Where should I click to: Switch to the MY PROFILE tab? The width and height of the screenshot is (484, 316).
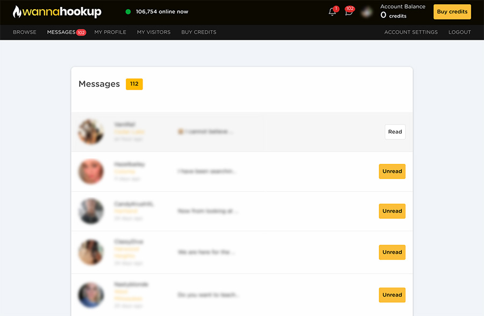coord(110,32)
